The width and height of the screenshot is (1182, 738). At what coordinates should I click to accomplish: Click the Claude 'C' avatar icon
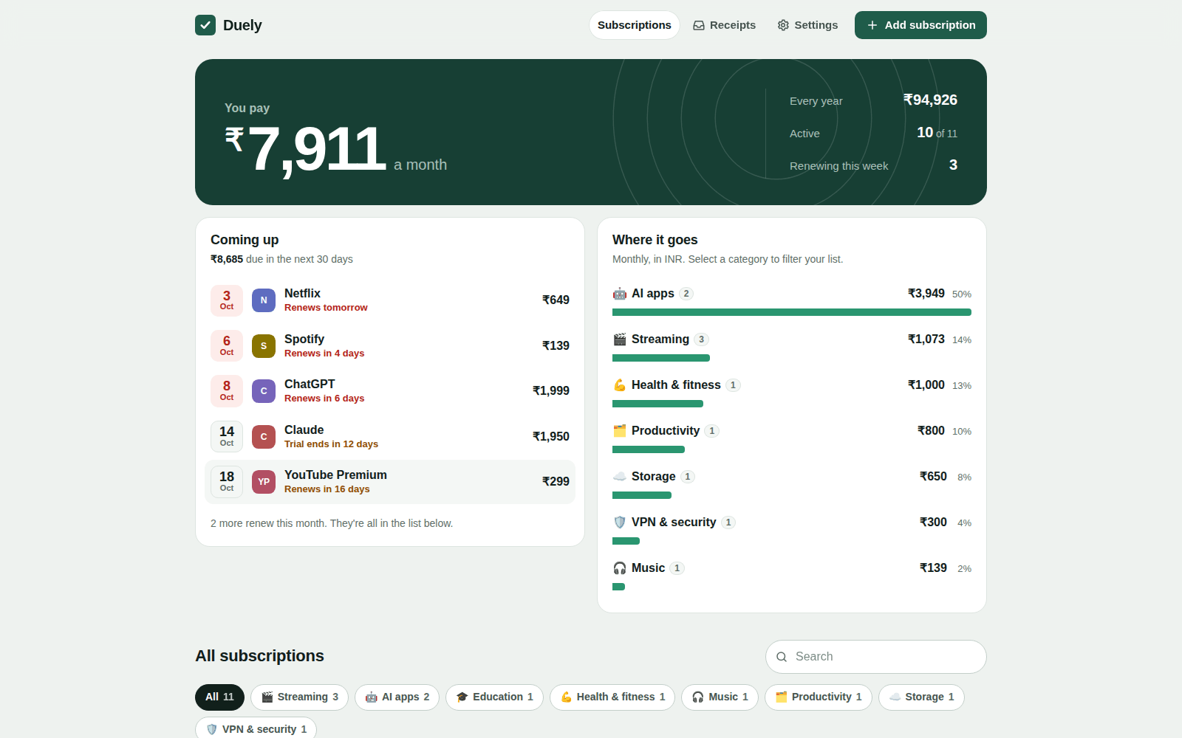tap(264, 437)
